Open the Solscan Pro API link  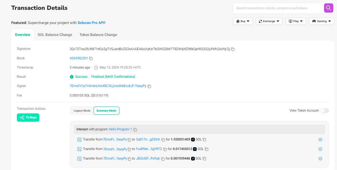pyautogui.click(x=91, y=22)
